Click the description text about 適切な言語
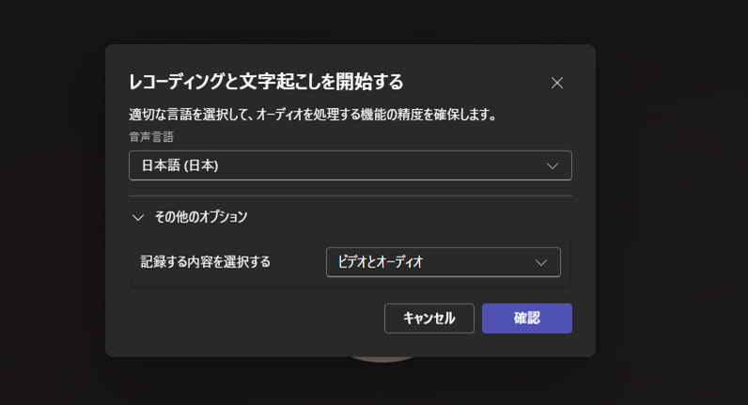 pyautogui.click(x=313, y=115)
